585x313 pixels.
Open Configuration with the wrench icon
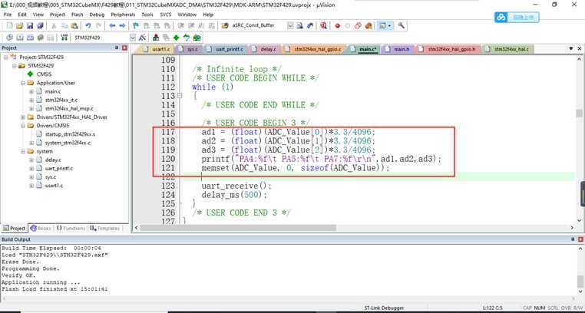tap(401, 26)
